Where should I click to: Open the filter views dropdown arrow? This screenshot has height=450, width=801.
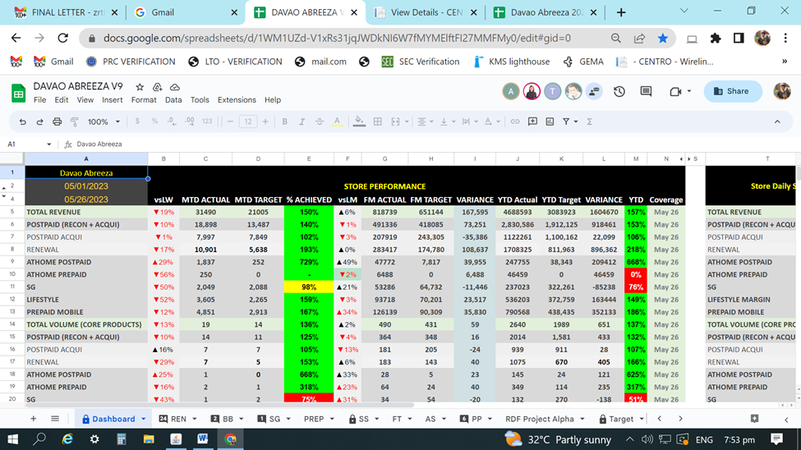click(575, 122)
